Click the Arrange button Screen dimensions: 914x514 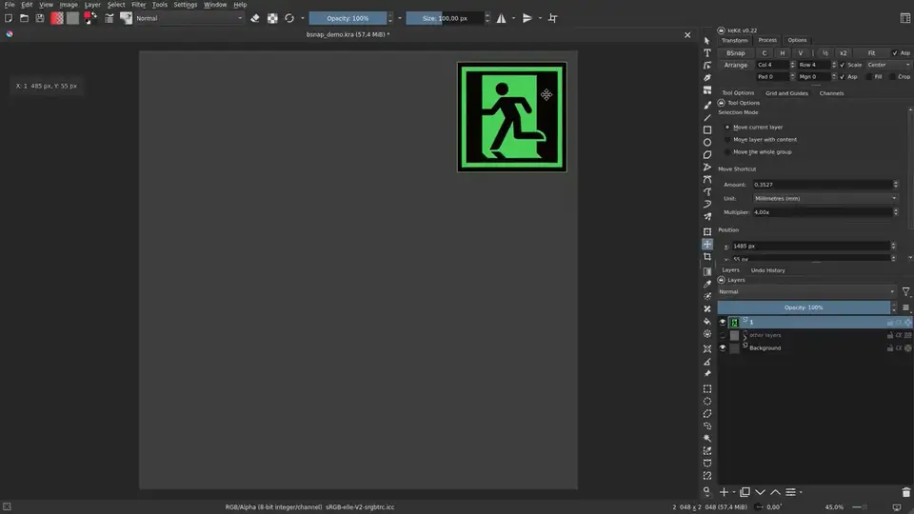tap(736, 65)
